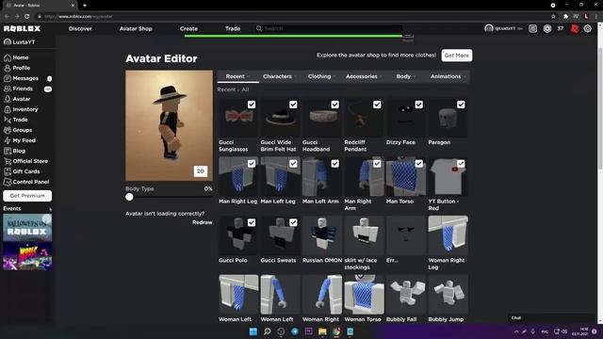Bookmark this page with the star icon
Viewport: 603px width, 339px height.
pos(553,17)
